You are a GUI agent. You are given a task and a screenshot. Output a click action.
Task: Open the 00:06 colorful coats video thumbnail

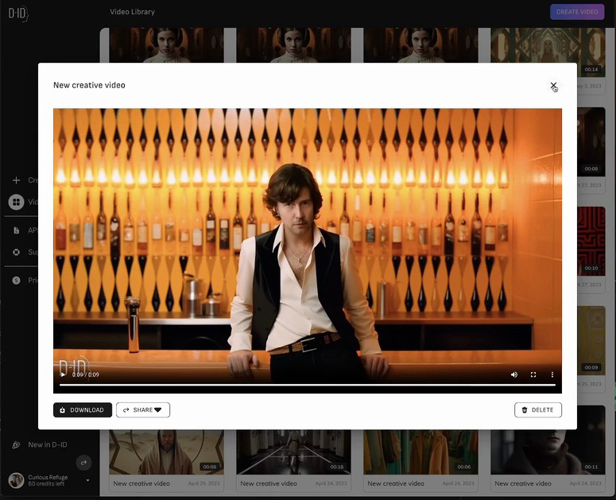[x=420, y=452]
